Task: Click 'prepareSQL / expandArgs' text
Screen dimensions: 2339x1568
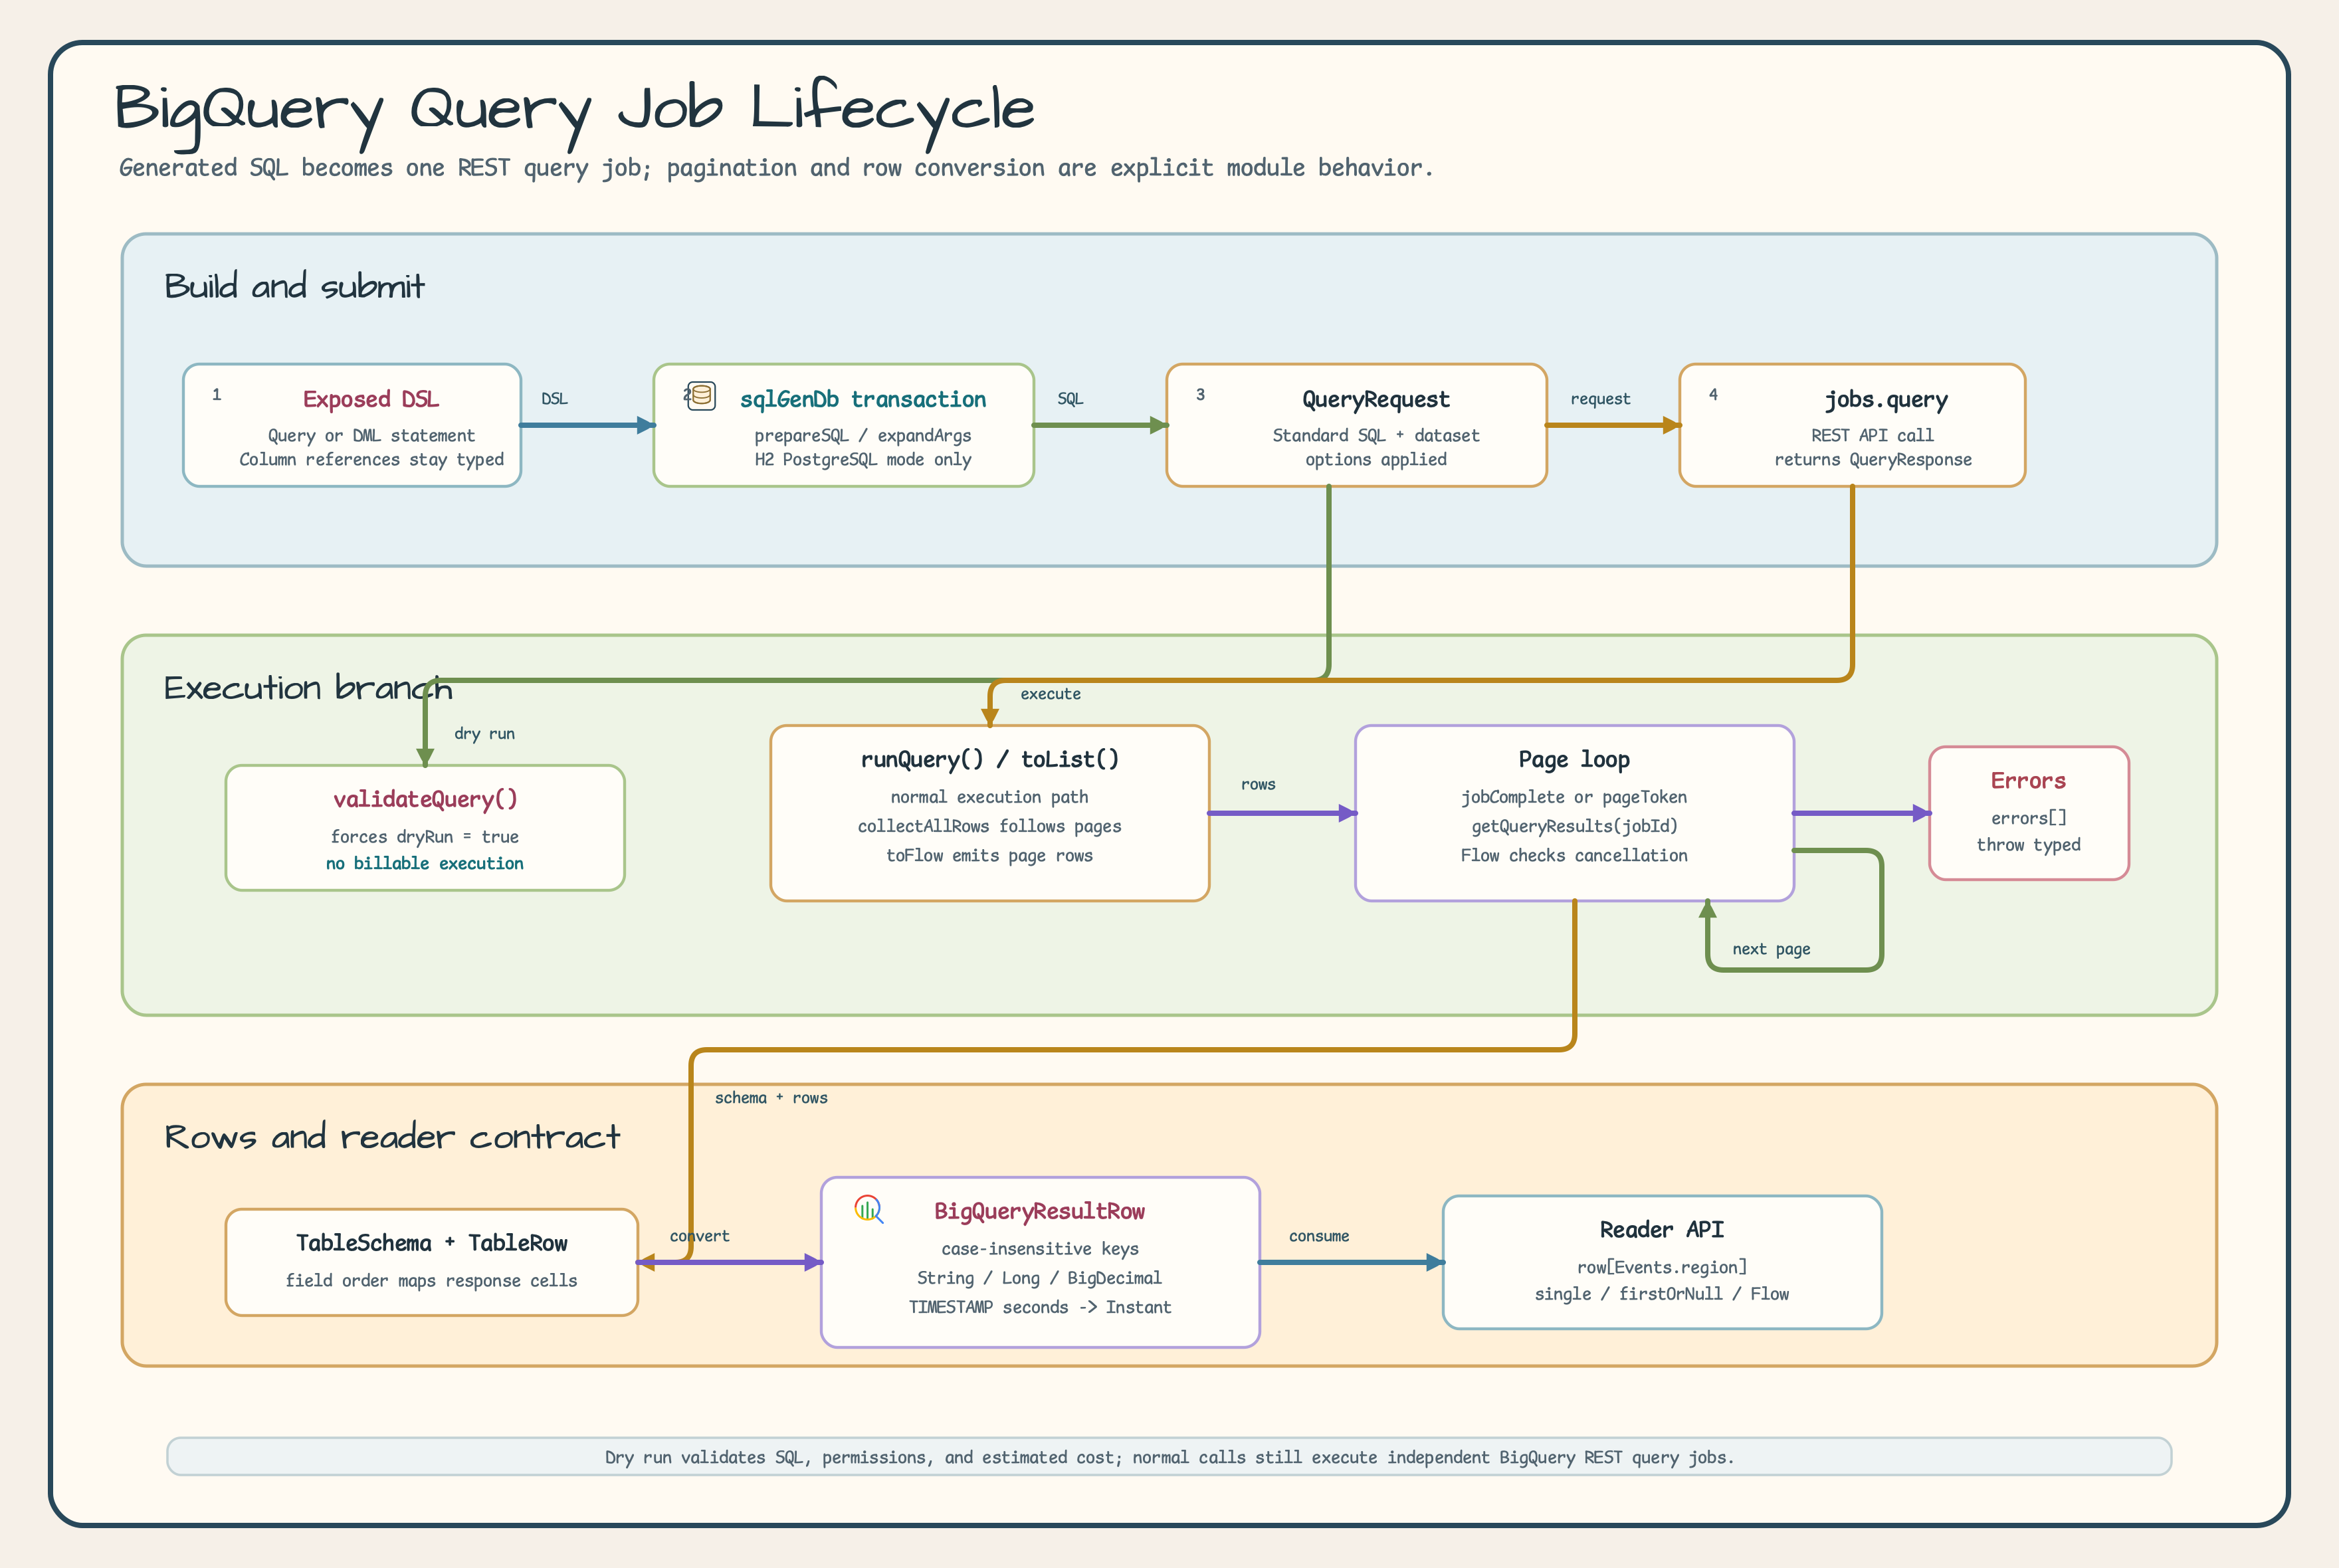Action: [863, 436]
